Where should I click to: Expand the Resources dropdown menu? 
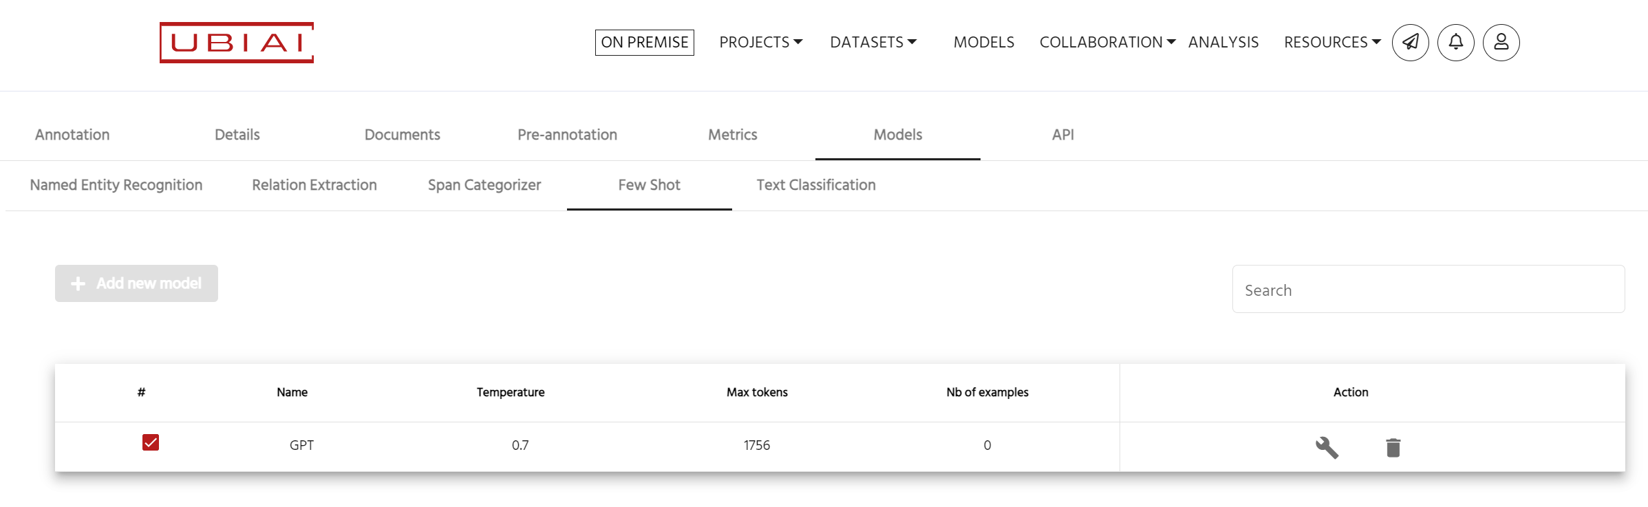click(x=1331, y=43)
